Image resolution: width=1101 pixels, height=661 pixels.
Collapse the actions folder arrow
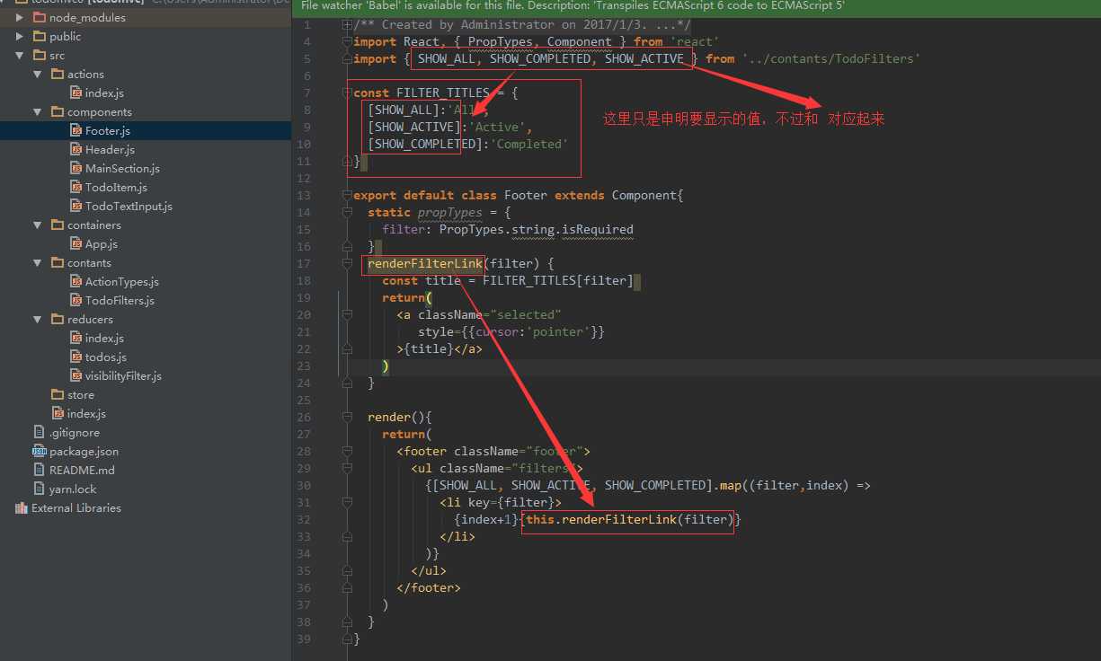(x=38, y=74)
